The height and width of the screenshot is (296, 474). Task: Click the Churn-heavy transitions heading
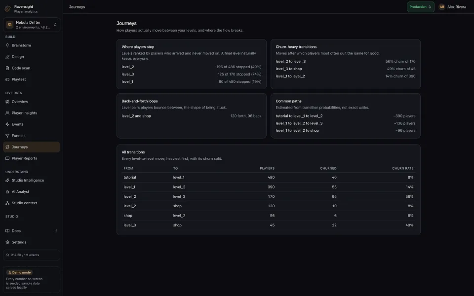(x=296, y=47)
